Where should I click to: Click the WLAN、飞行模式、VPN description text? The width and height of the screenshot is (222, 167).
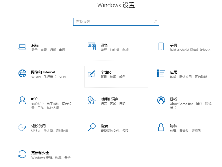[48, 77]
